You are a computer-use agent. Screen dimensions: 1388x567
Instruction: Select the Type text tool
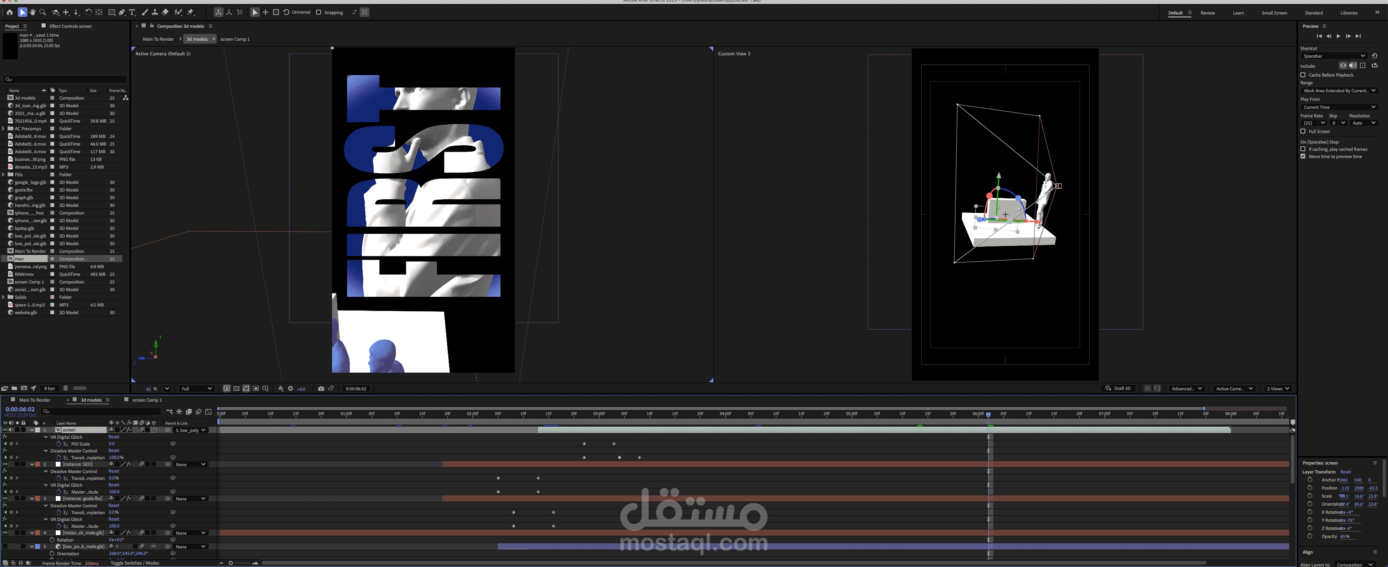[132, 12]
